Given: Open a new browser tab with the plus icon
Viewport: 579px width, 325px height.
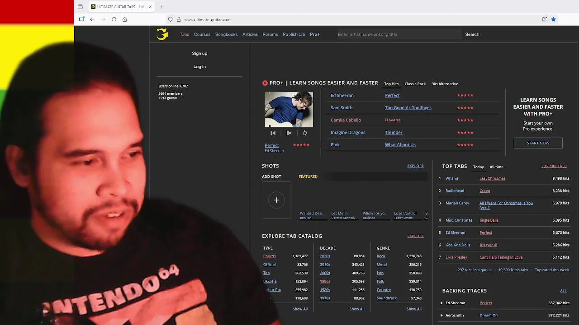Looking at the screenshot, I should click(161, 7).
